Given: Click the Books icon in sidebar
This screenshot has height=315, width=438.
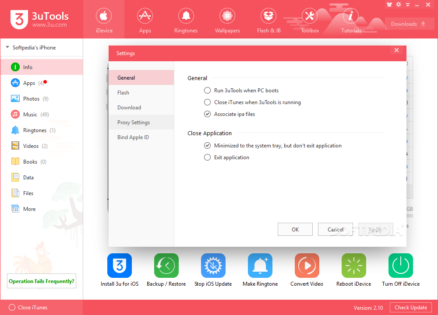Looking at the screenshot, I should coord(15,161).
